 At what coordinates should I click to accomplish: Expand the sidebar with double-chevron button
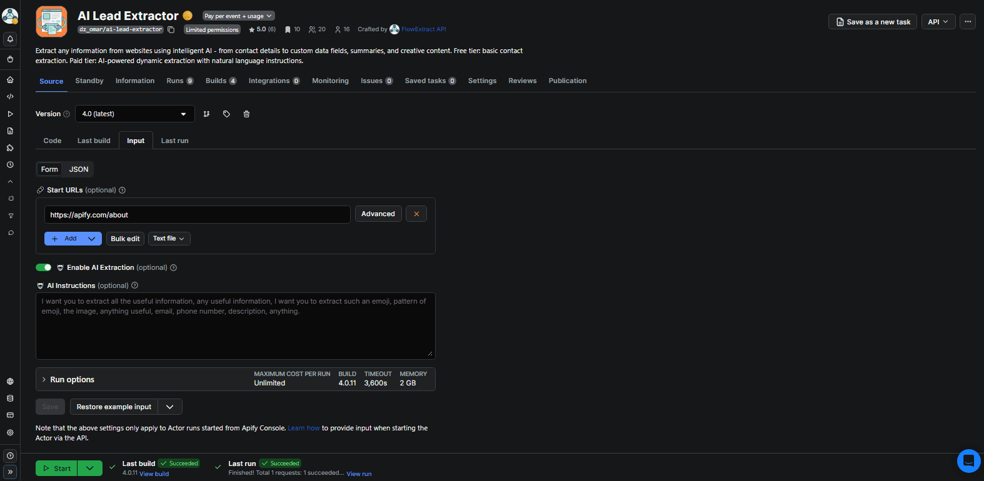(x=10, y=472)
